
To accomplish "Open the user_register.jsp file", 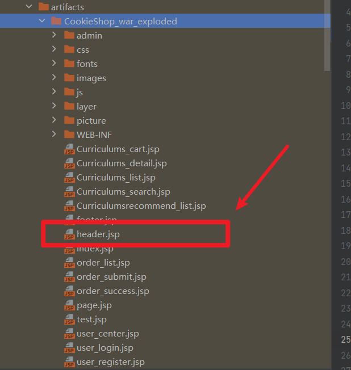I will pyautogui.click(x=111, y=362).
